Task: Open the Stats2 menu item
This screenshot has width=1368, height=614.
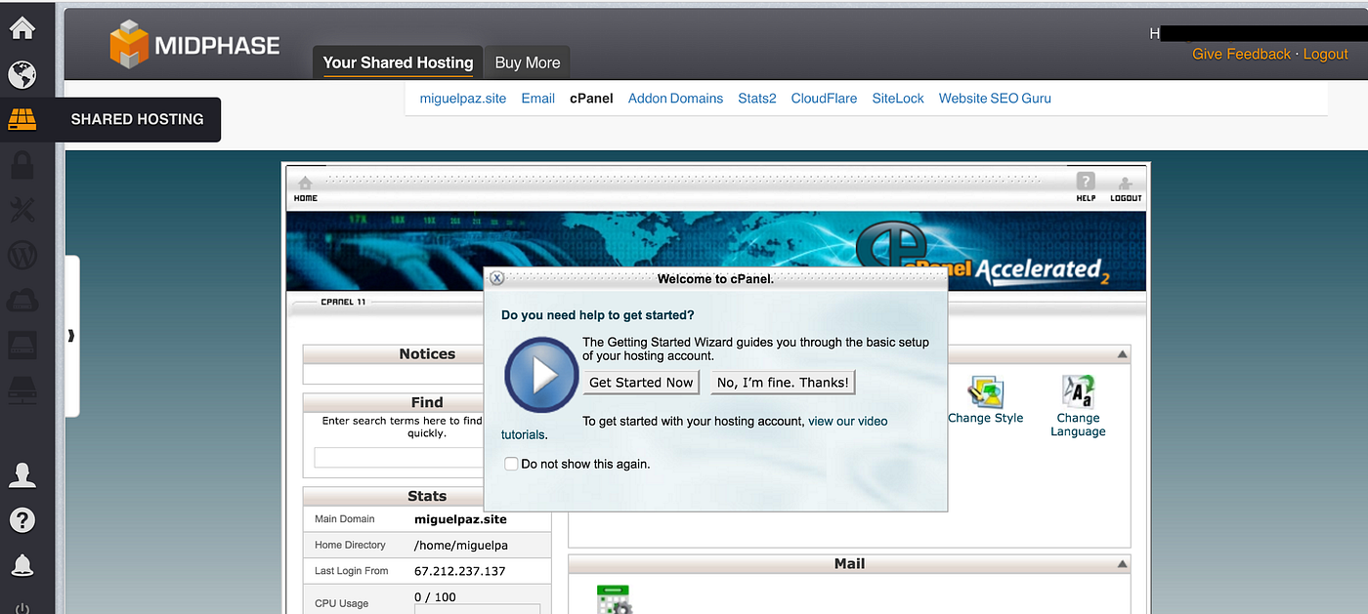Action: 757,99
